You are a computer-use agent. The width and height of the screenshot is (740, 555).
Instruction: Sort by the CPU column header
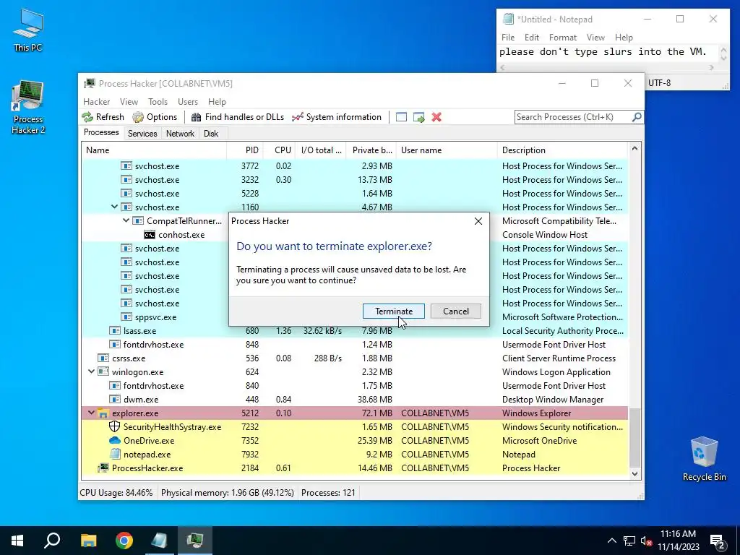pos(279,150)
